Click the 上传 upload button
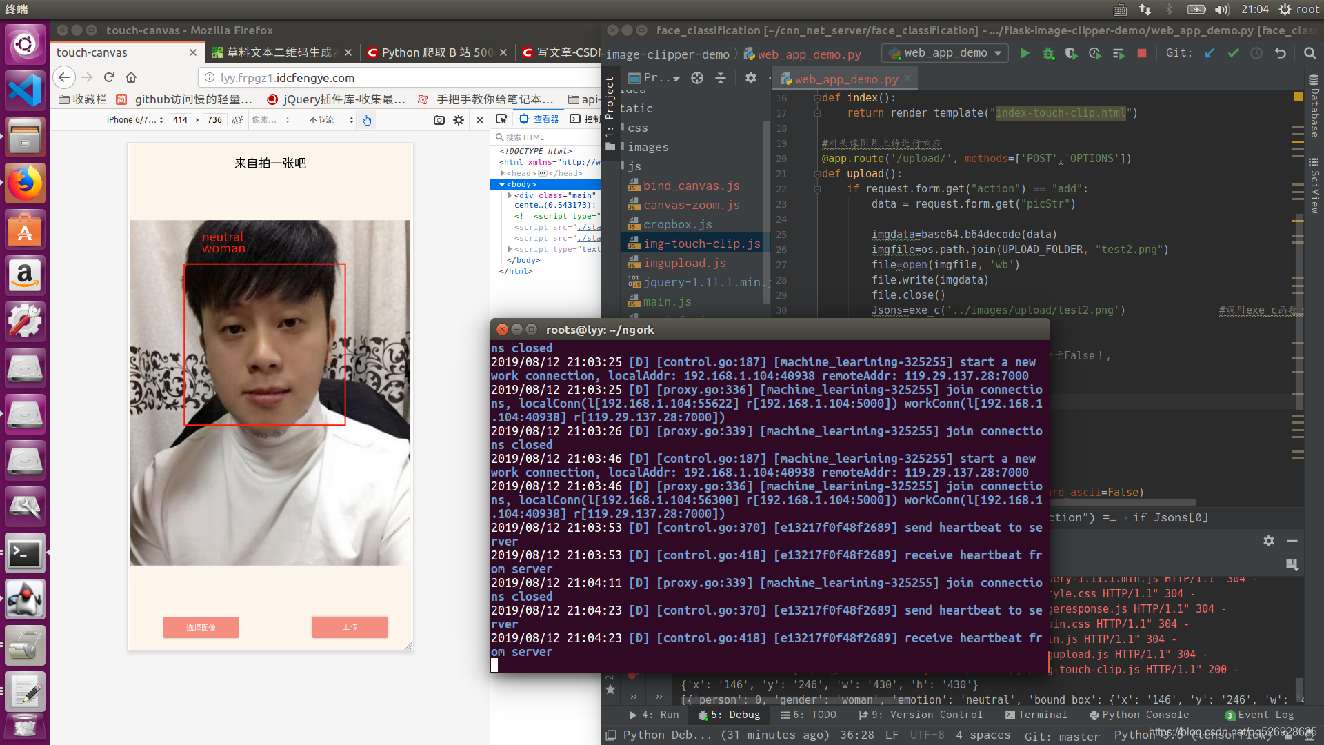The height and width of the screenshot is (745, 1324). 350,627
